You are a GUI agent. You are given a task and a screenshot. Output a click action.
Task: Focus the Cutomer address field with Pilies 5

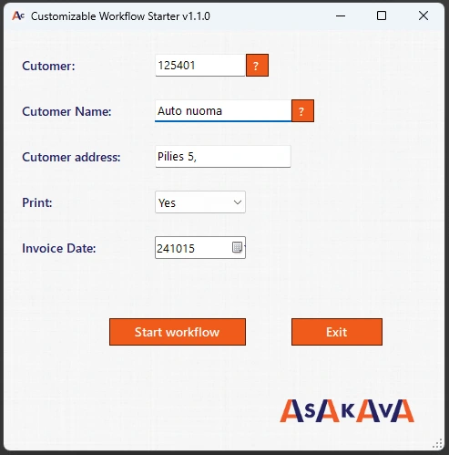(223, 157)
